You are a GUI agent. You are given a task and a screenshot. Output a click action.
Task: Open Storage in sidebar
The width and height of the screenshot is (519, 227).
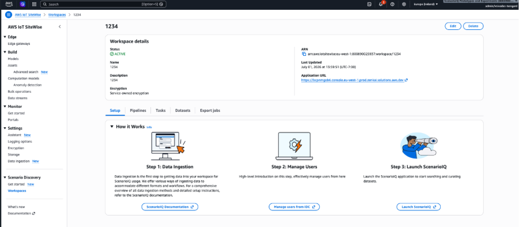click(x=14, y=154)
